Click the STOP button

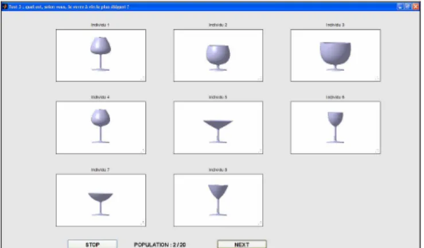pyautogui.click(x=92, y=244)
